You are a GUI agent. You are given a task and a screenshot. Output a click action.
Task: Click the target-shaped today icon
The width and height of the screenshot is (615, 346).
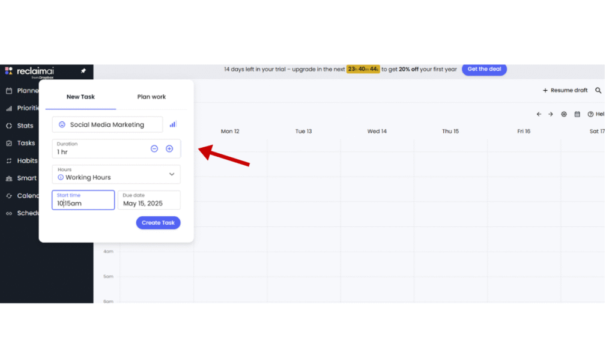(564, 114)
